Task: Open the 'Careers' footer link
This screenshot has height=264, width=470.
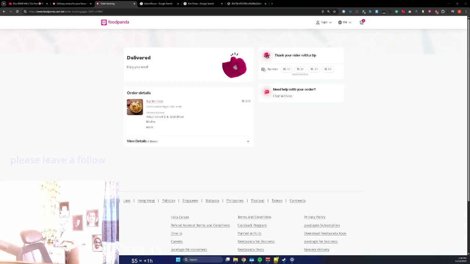Action: pos(177,241)
